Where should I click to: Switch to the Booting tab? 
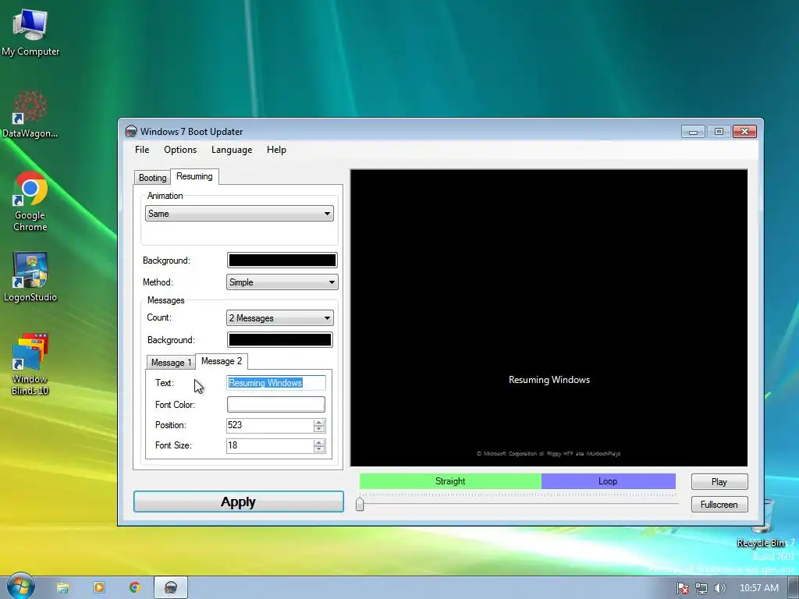[152, 177]
